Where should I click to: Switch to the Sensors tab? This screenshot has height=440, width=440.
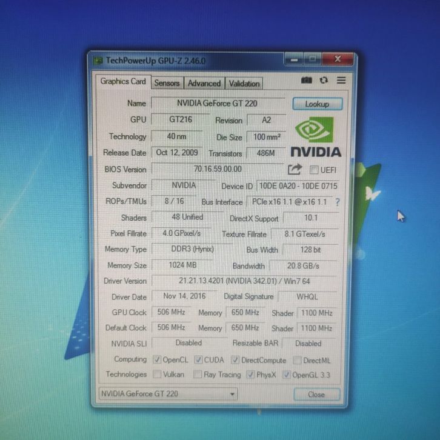167,84
